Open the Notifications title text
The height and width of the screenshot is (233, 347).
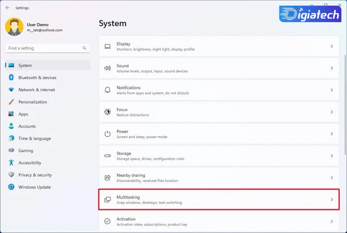[128, 88]
